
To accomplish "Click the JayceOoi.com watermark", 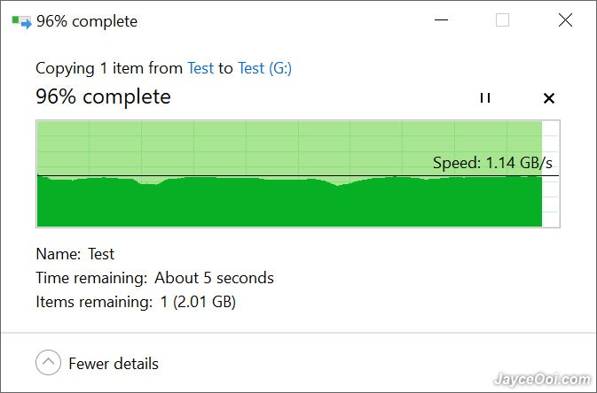I will coord(542,380).
